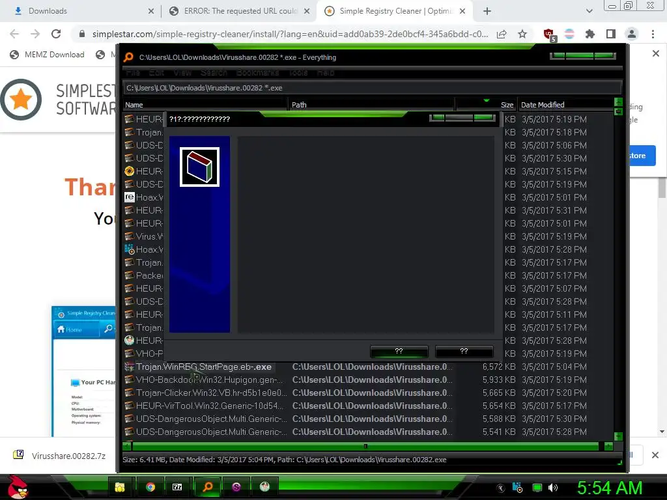Screen dimensions: 667x500
Task: Open Virusshare.00282.7z download item
Action: (x=59, y=456)
